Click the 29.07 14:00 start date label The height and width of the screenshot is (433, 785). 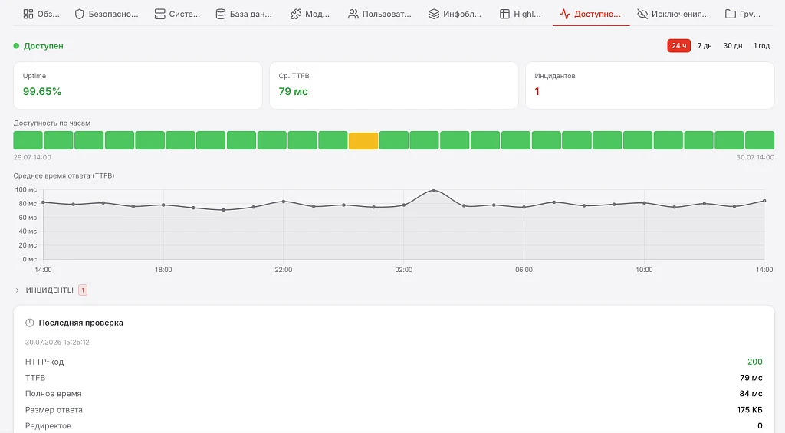32,157
